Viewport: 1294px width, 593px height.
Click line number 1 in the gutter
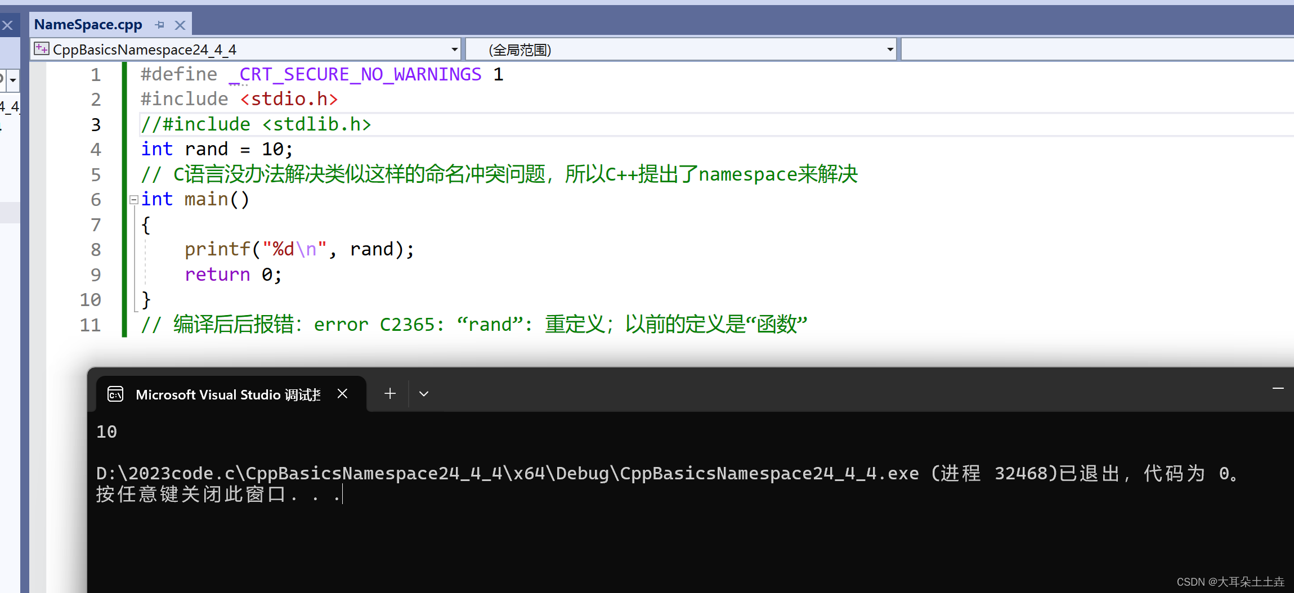[96, 74]
